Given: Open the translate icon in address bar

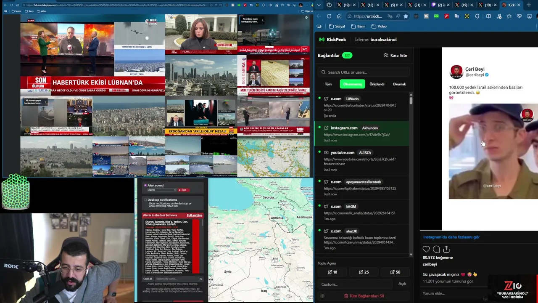Looking at the screenshot, I should 390,16.
